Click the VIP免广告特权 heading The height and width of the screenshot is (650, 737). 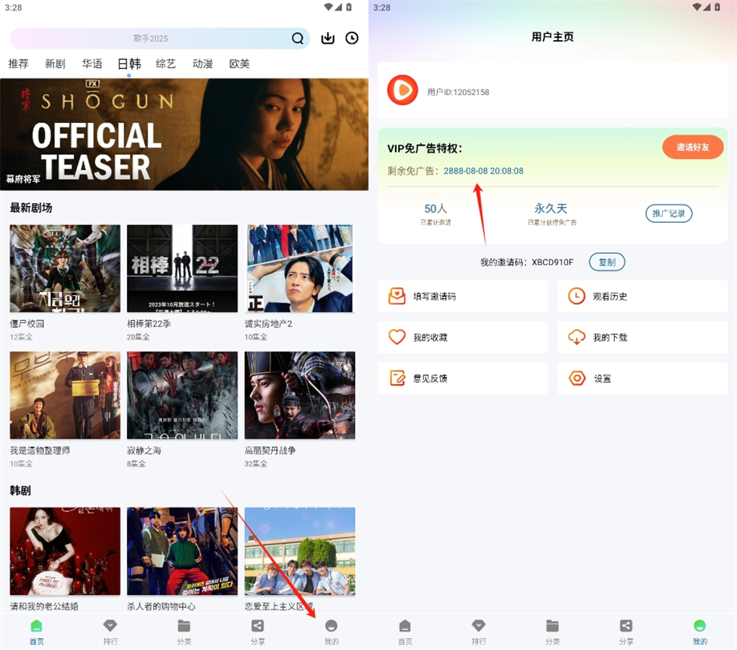coord(425,149)
